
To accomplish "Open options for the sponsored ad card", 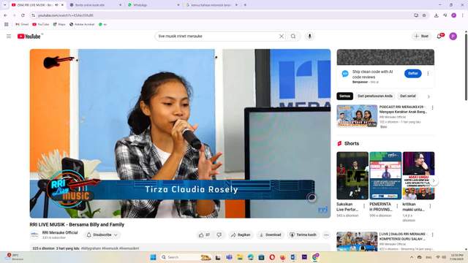I will click(428, 73).
